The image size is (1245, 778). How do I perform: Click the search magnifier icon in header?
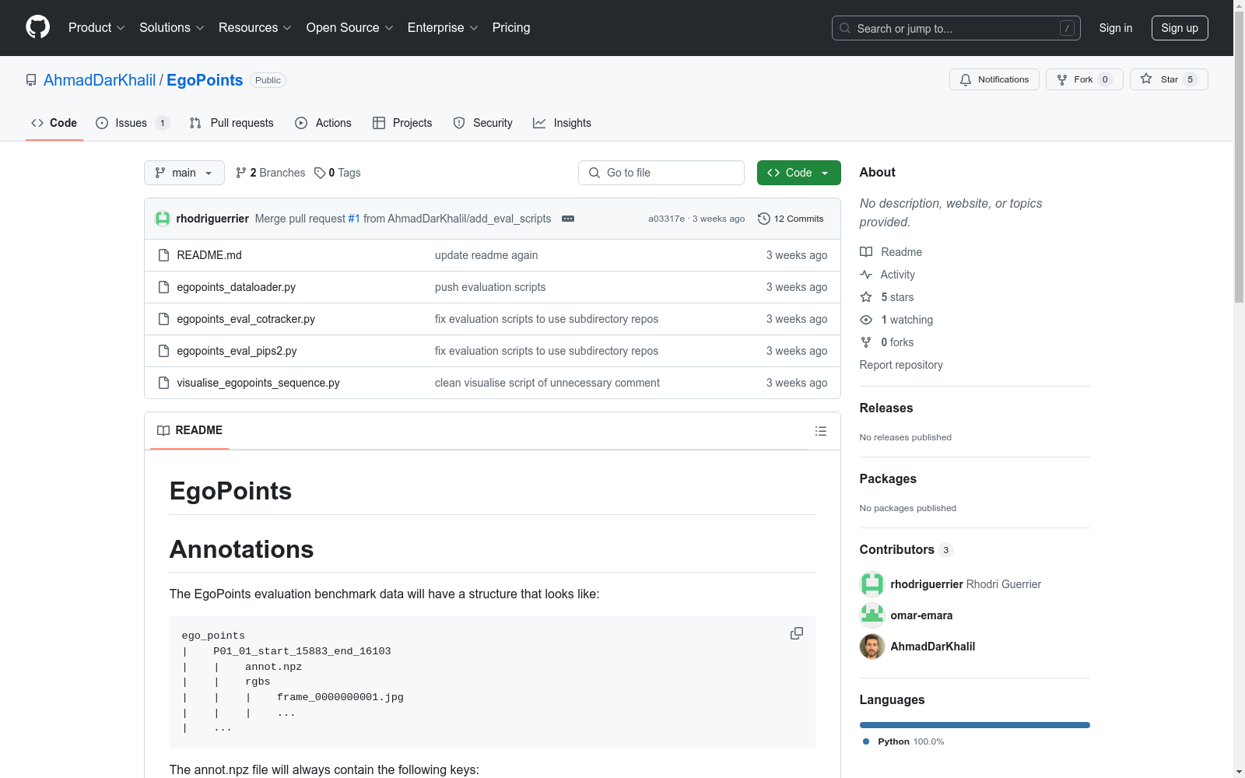pos(845,28)
